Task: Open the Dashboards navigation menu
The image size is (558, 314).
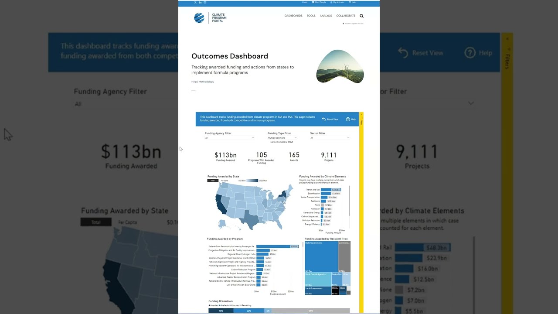Action: click(293, 16)
